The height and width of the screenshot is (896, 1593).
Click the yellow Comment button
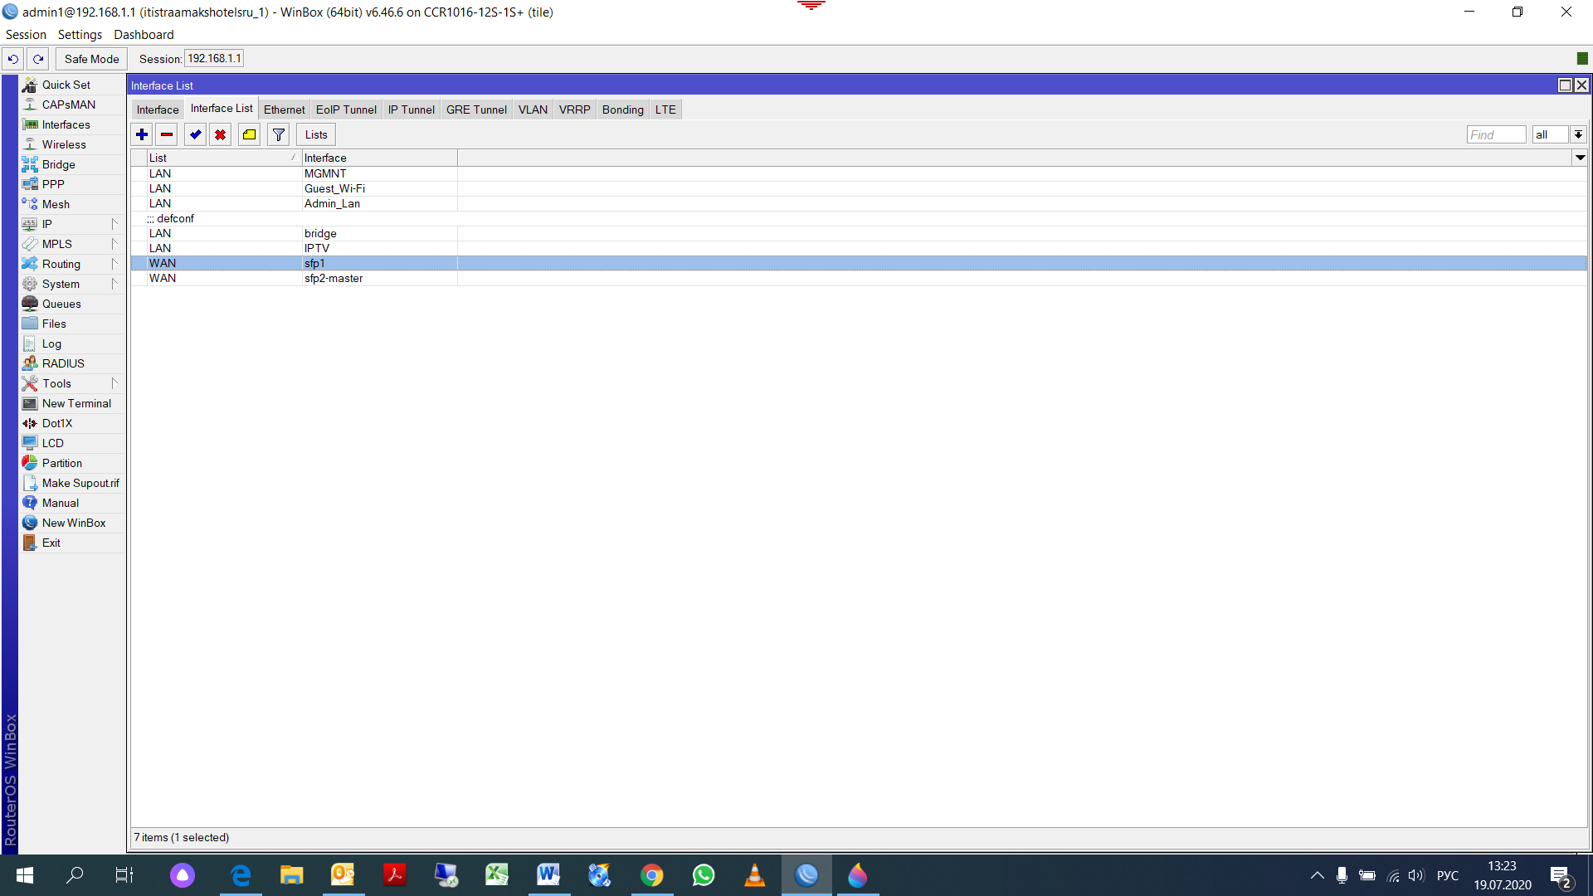coord(249,134)
